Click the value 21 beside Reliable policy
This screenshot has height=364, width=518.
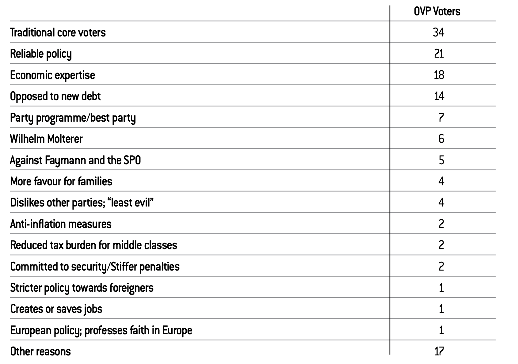(x=439, y=54)
